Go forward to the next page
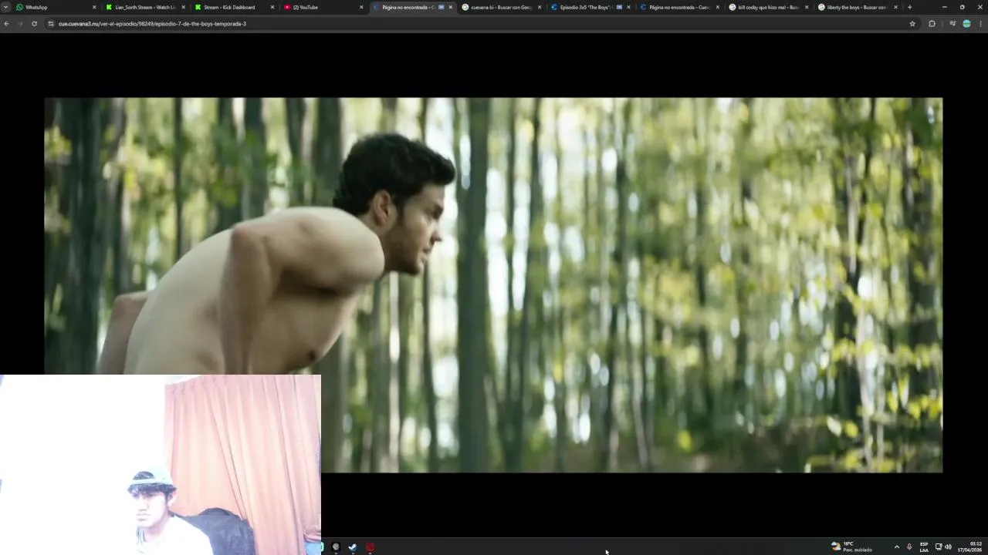This screenshot has width=988, height=555. click(20, 24)
